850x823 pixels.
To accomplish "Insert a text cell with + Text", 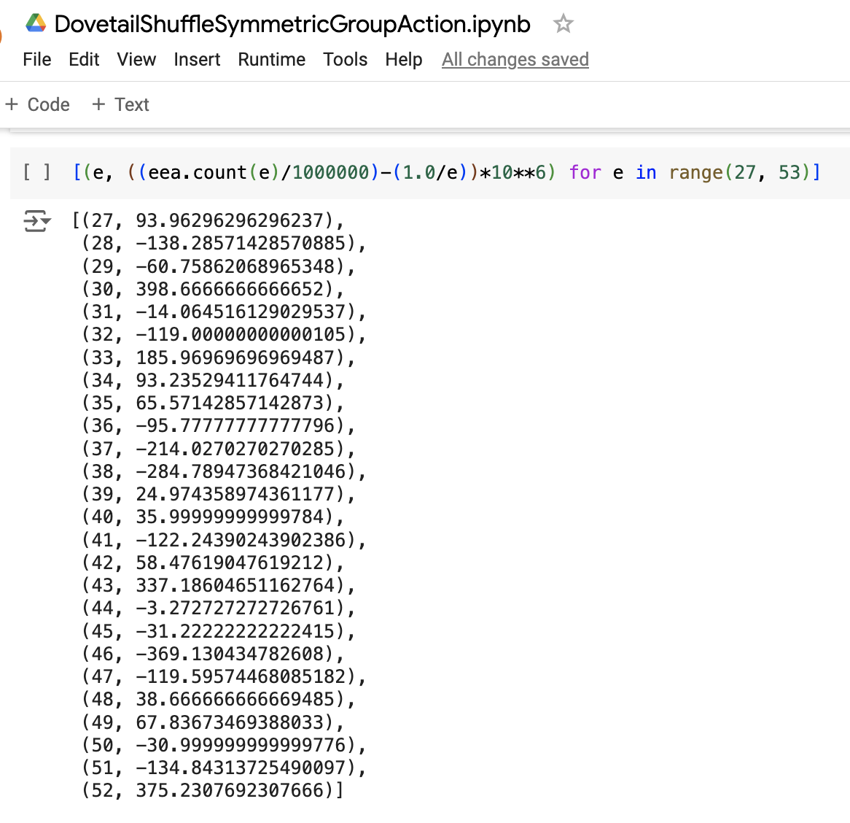I will tap(121, 104).
